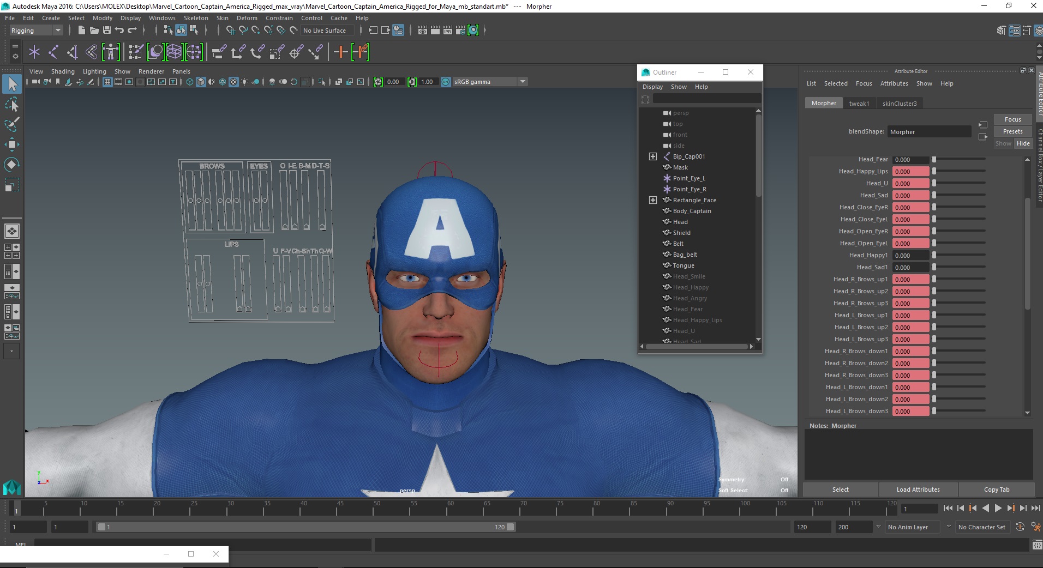Toggle the auto keyframe button
The width and height of the screenshot is (1043, 568).
[x=1020, y=527]
